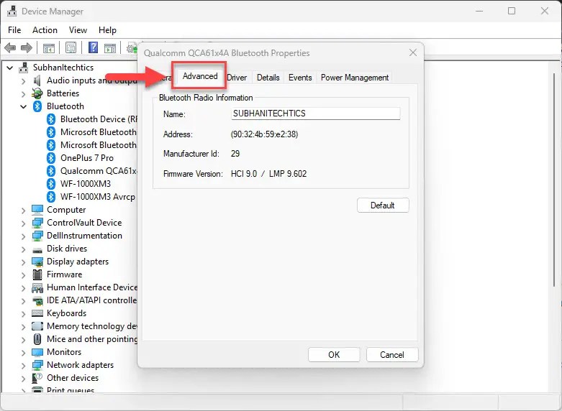The width and height of the screenshot is (562, 411).
Task: Expand the Disk drives node
Action: point(23,249)
